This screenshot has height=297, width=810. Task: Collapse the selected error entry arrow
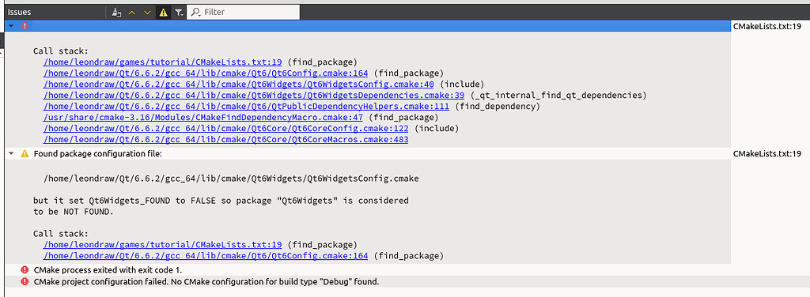11,26
